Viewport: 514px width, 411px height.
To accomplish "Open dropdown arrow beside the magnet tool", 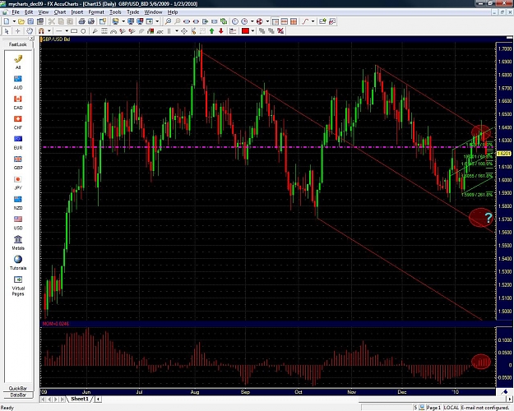I will 49,31.
